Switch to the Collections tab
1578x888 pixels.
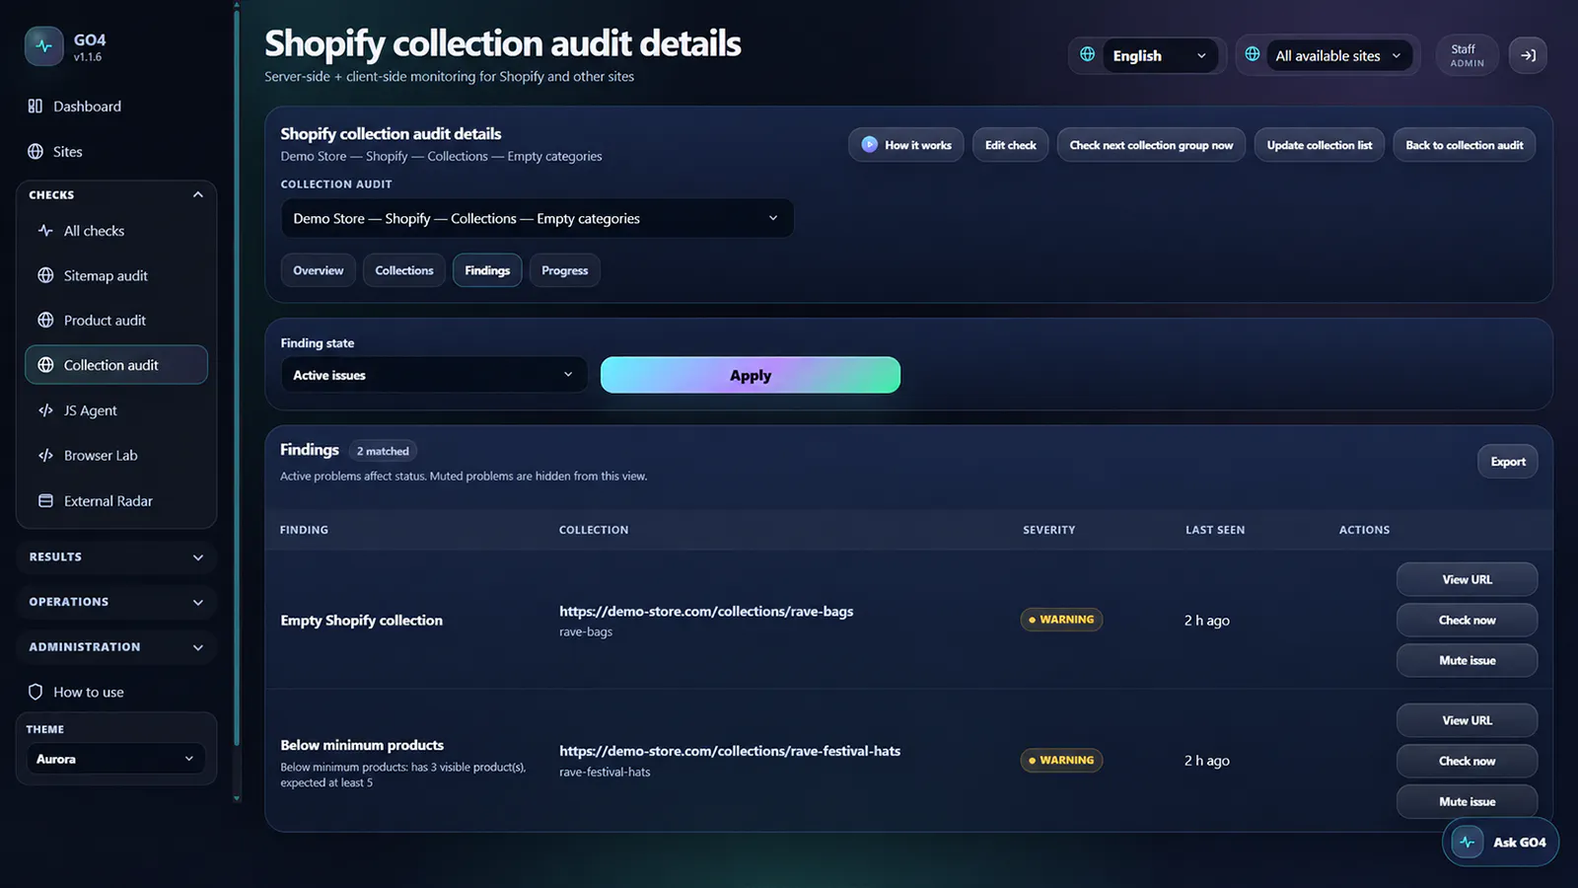click(x=404, y=270)
